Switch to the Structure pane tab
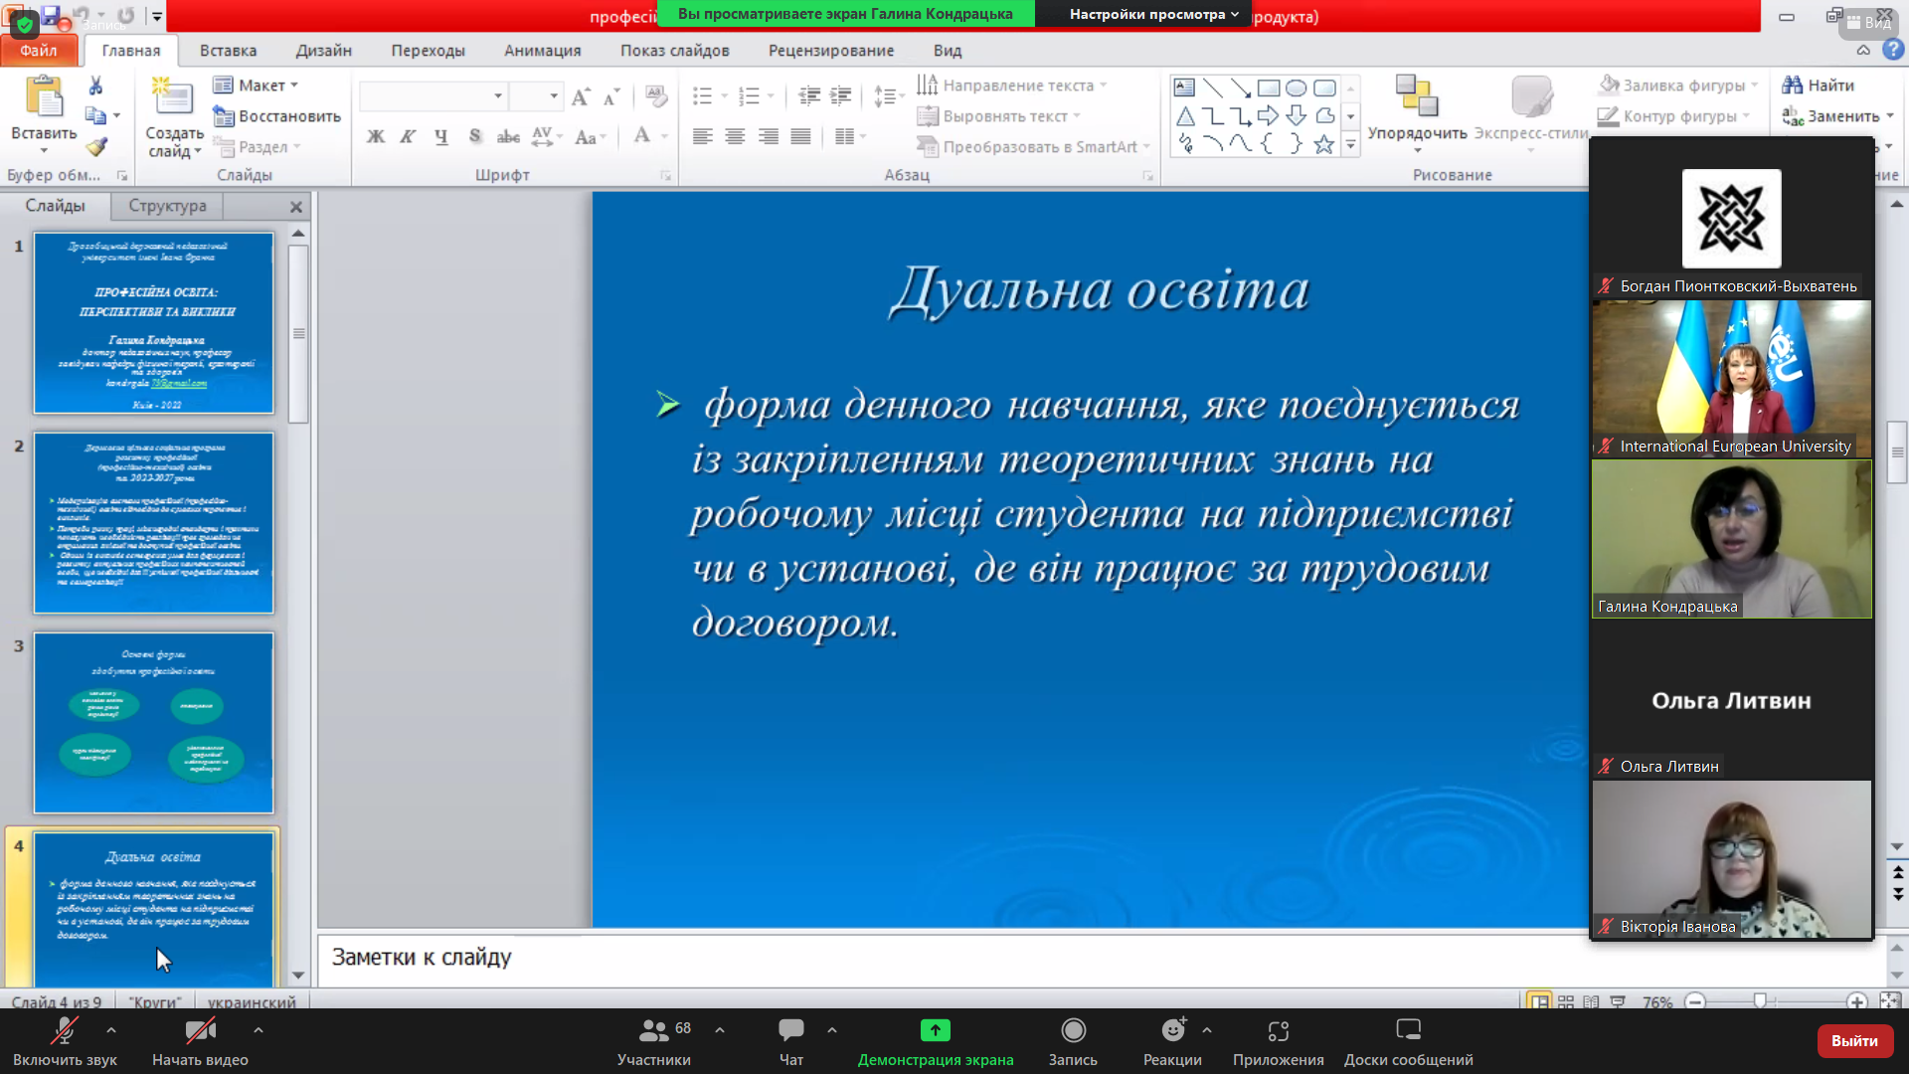This screenshot has width=1909, height=1074. click(x=167, y=206)
